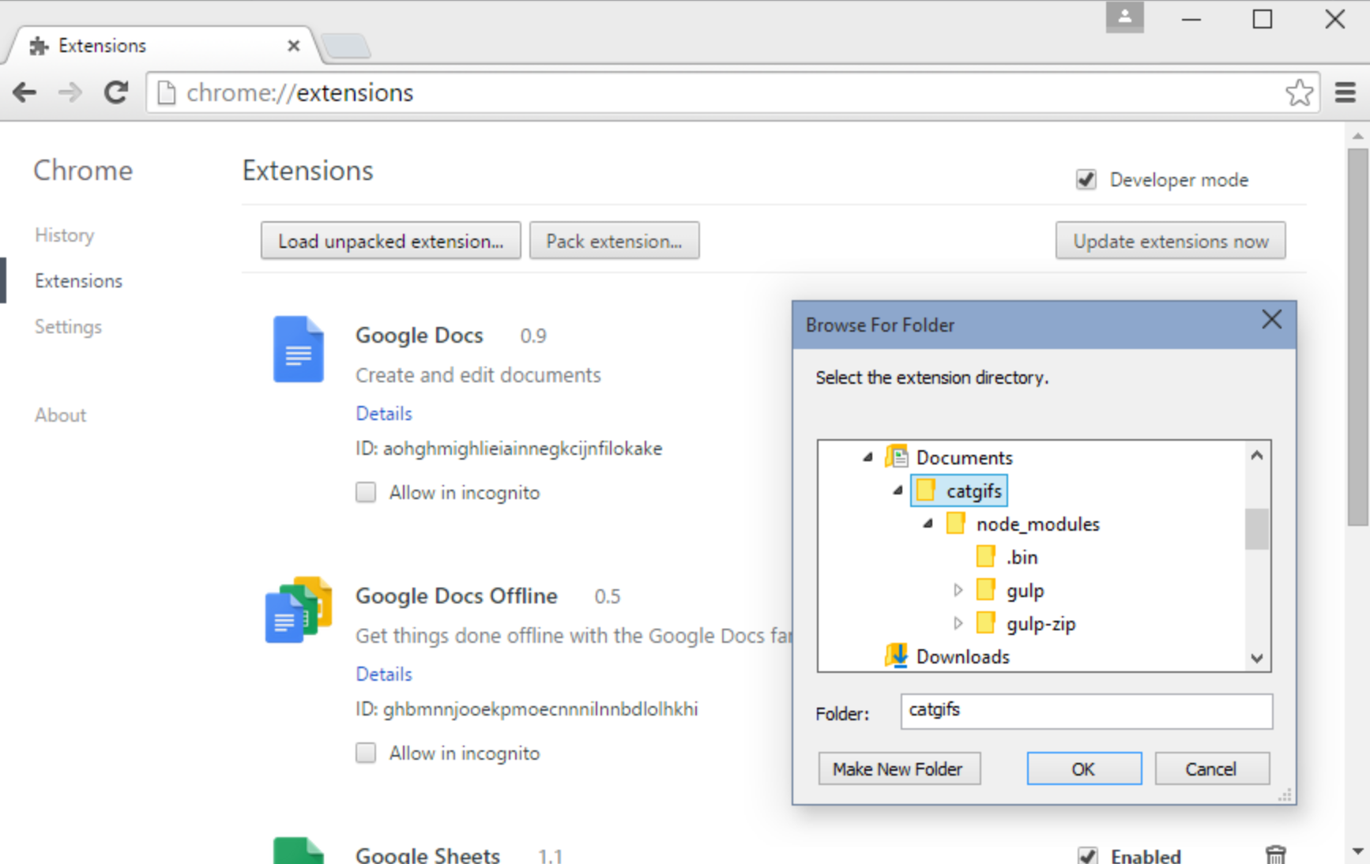The image size is (1370, 864).
Task: Click the .bin folder icon
Action: [x=986, y=557]
